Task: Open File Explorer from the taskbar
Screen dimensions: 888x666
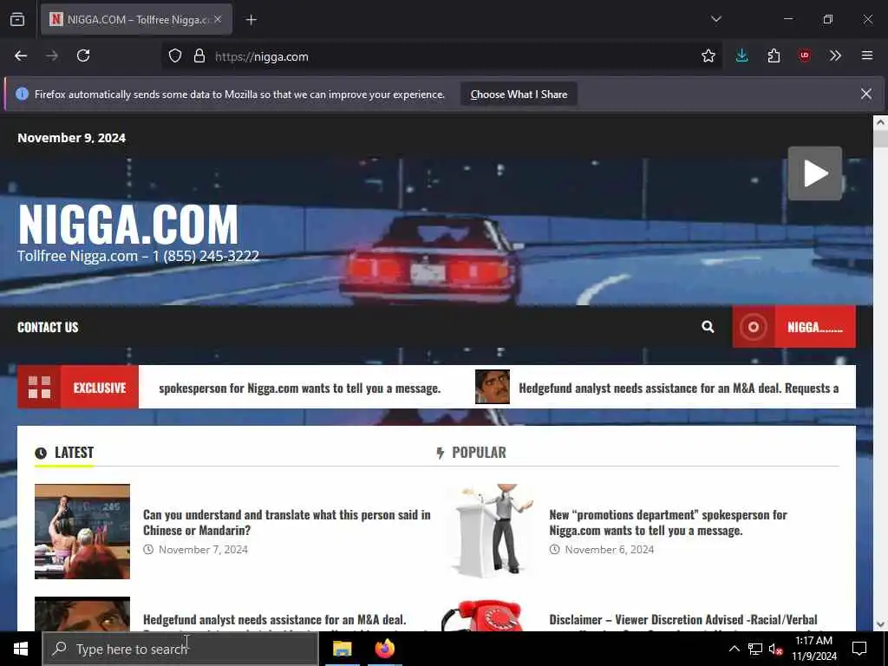Action: pyautogui.click(x=342, y=649)
